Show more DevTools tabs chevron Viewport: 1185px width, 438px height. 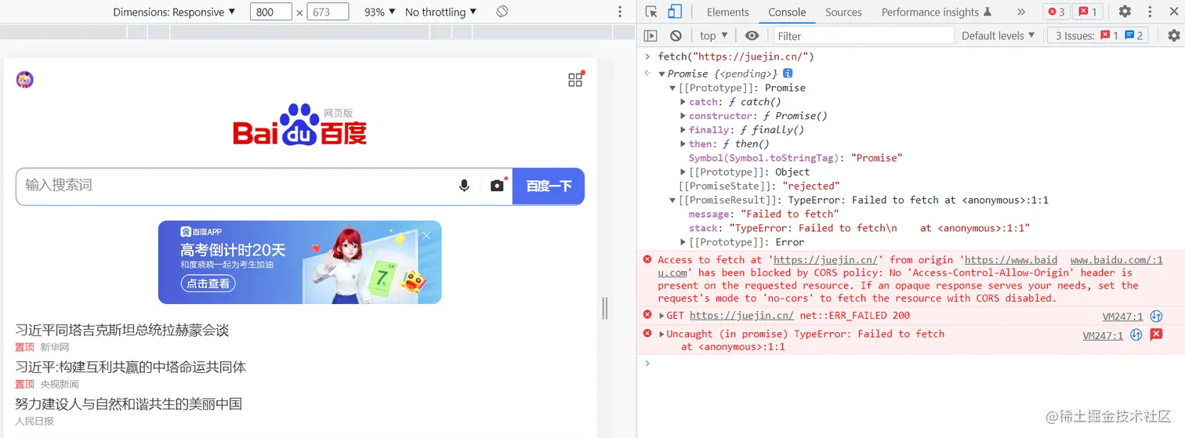[1020, 12]
